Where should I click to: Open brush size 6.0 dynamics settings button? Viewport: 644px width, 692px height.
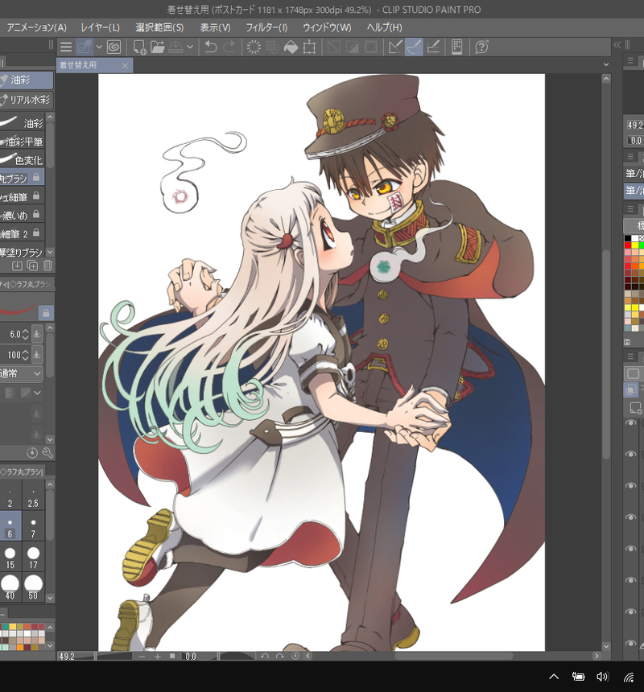point(37,334)
